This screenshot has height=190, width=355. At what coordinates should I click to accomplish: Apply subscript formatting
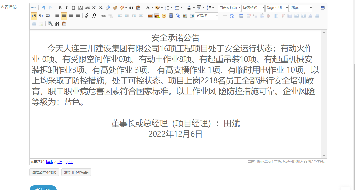click(x=101, y=8)
